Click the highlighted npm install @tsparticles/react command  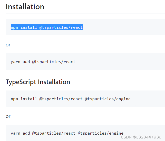click(x=47, y=27)
